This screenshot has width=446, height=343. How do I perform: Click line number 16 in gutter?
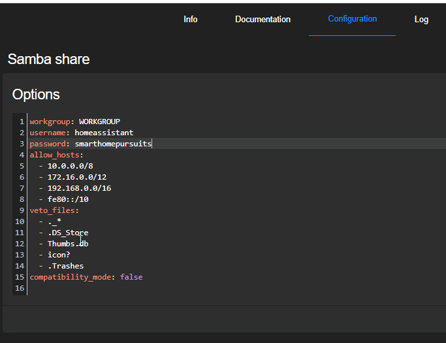click(20, 288)
